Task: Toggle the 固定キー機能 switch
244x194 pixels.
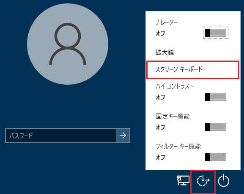Action: [216, 127]
